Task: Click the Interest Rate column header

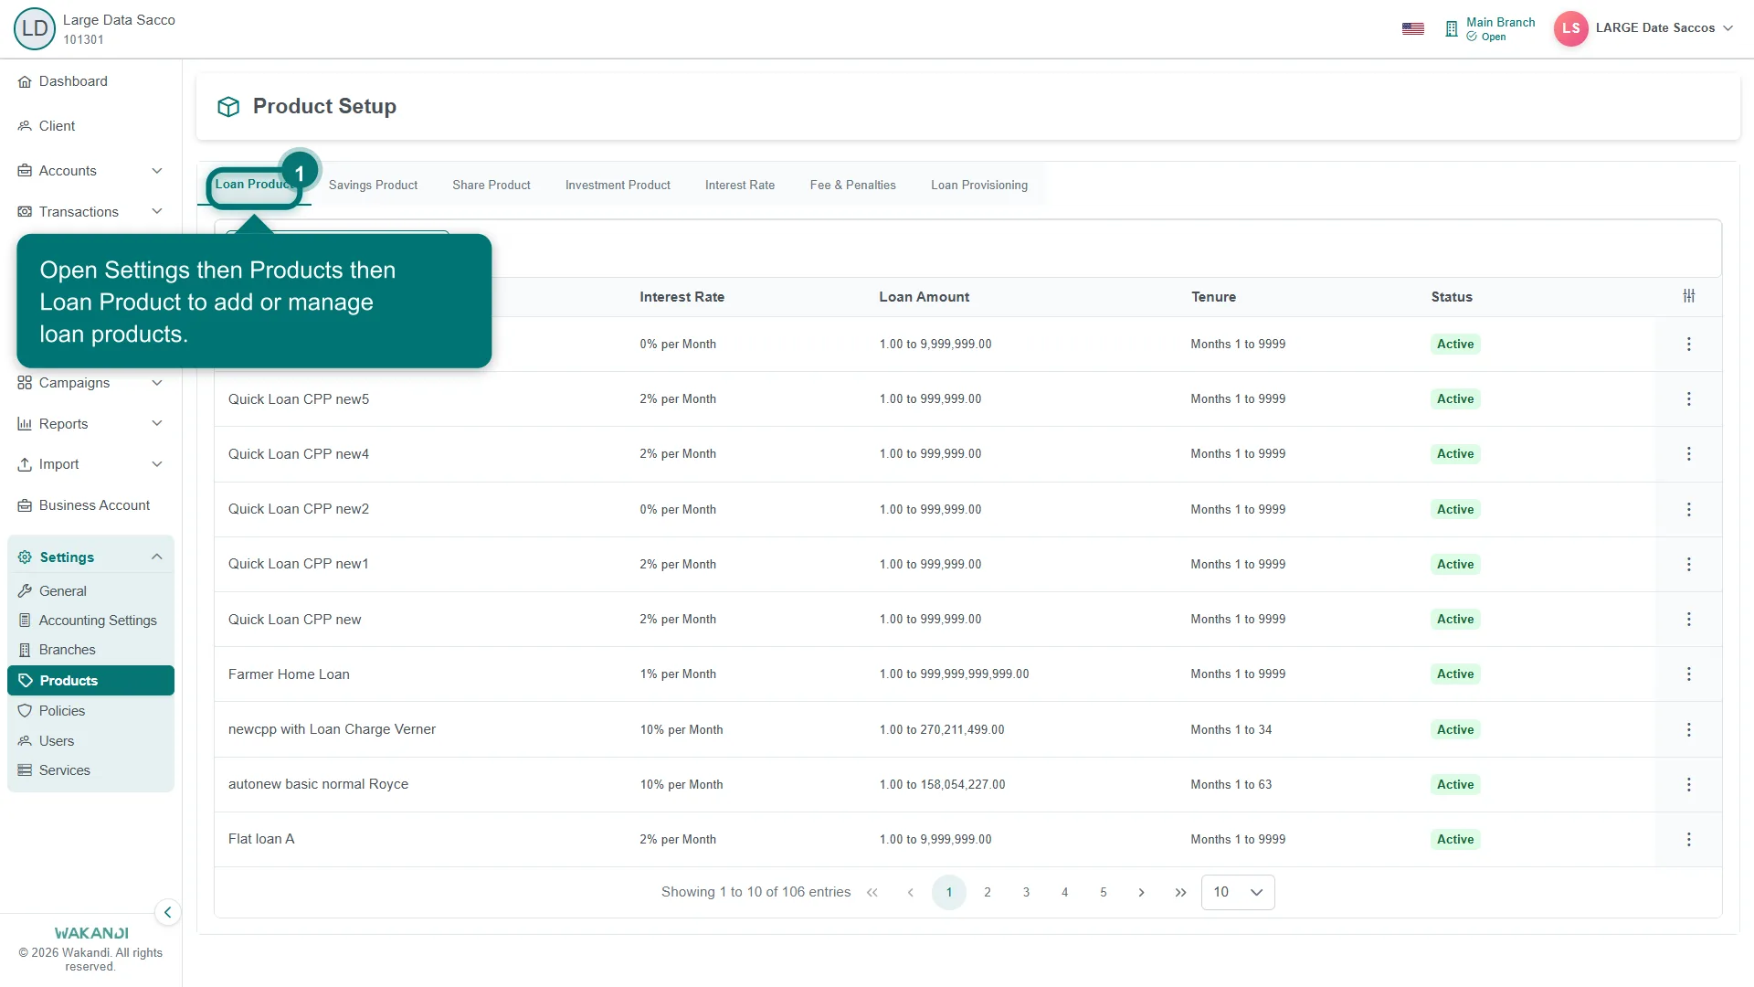Action: point(682,297)
